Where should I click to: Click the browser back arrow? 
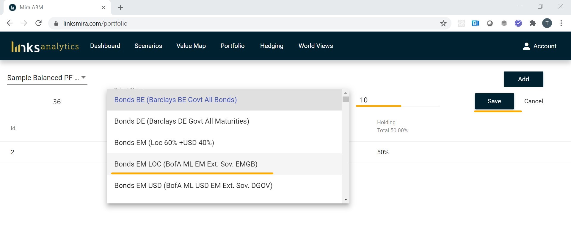coord(10,23)
